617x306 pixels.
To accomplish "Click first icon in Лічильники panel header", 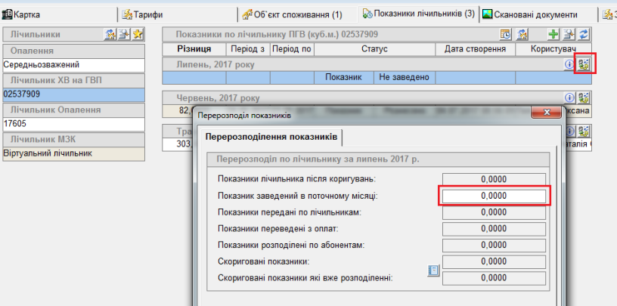I will pyautogui.click(x=110, y=35).
